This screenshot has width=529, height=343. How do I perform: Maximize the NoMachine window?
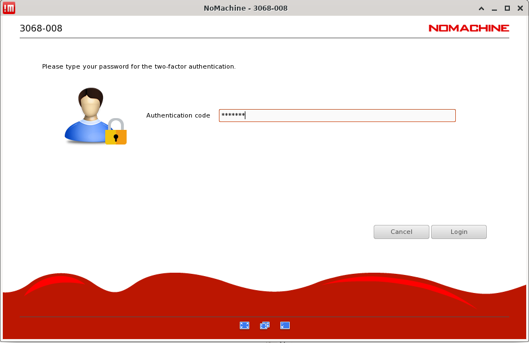pyautogui.click(x=507, y=8)
